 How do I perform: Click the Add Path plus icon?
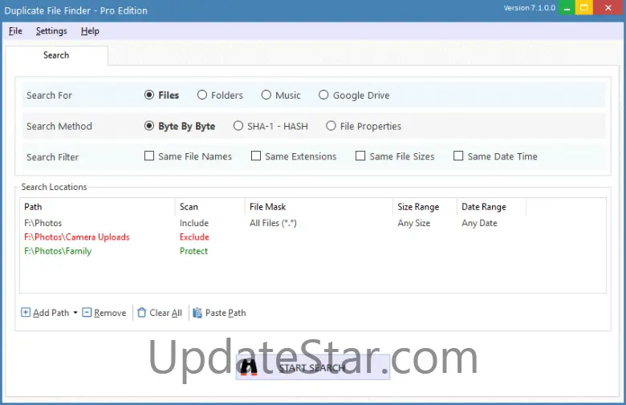pyautogui.click(x=26, y=312)
